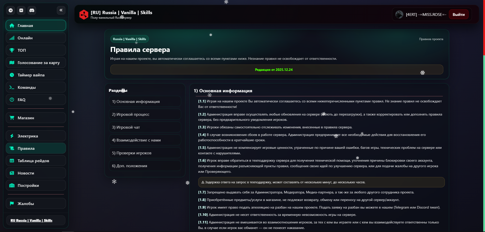Jump to section 2) Игровой процесс
Image resolution: width=485 pixels, height=232 pixels.
145,114
